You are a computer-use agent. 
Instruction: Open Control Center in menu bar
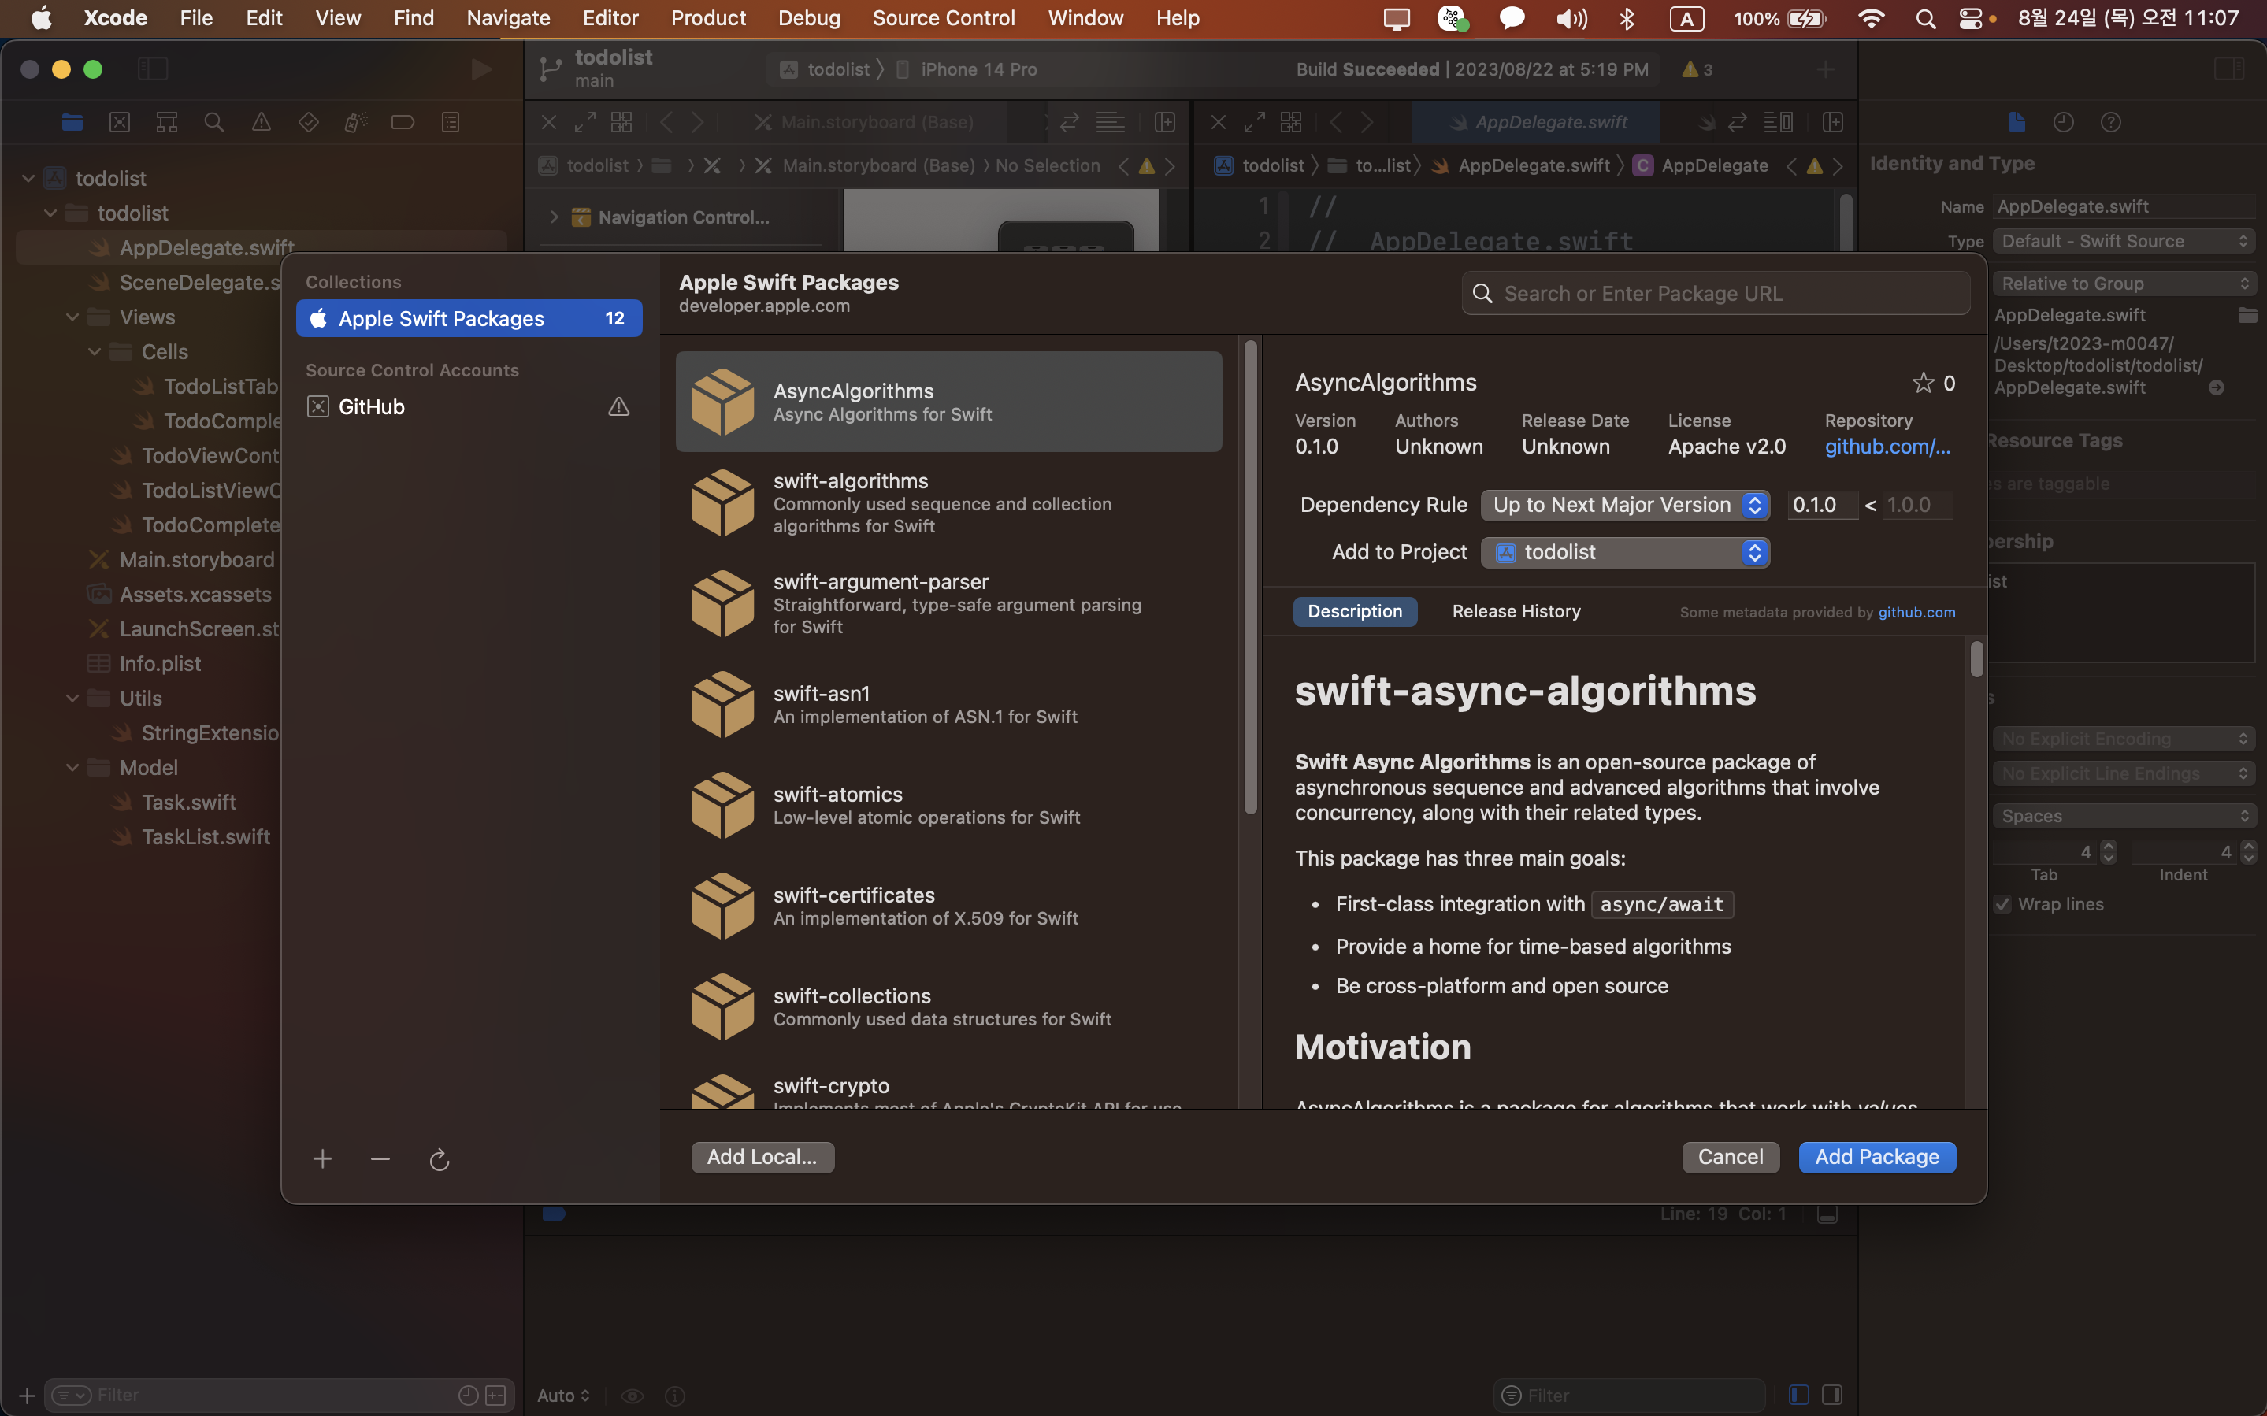point(1971,19)
